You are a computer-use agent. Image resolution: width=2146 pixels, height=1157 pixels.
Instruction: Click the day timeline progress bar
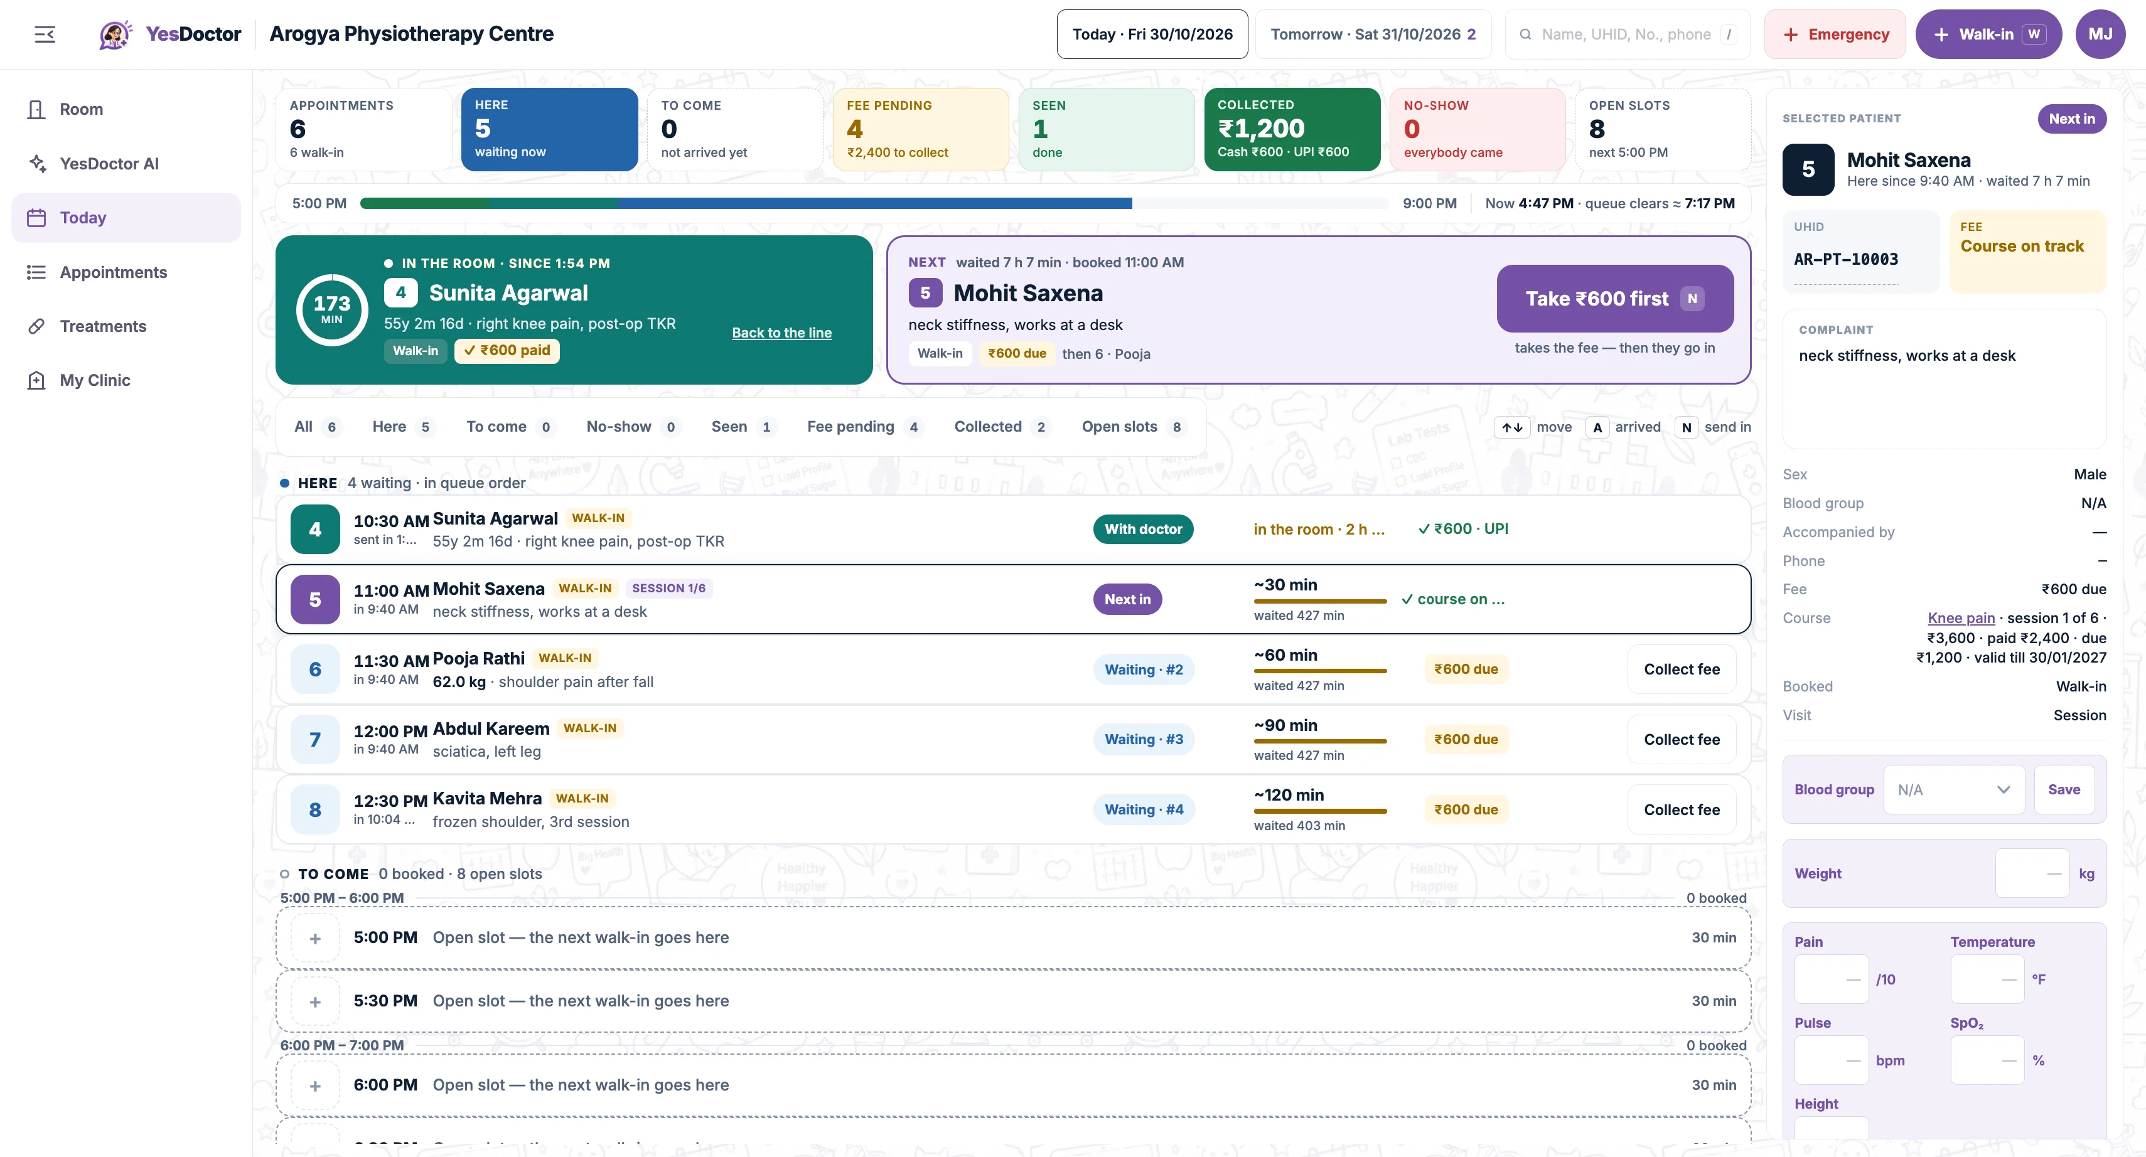point(874,203)
